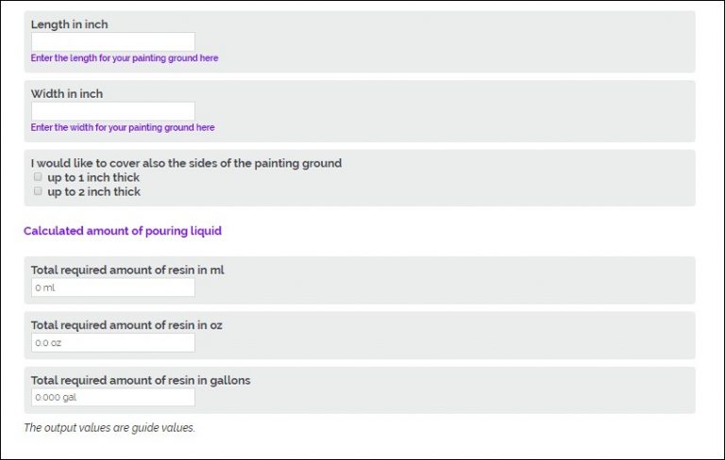This screenshot has width=725, height=460.
Task: Click the purple width hint text
Action: click(x=123, y=127)
